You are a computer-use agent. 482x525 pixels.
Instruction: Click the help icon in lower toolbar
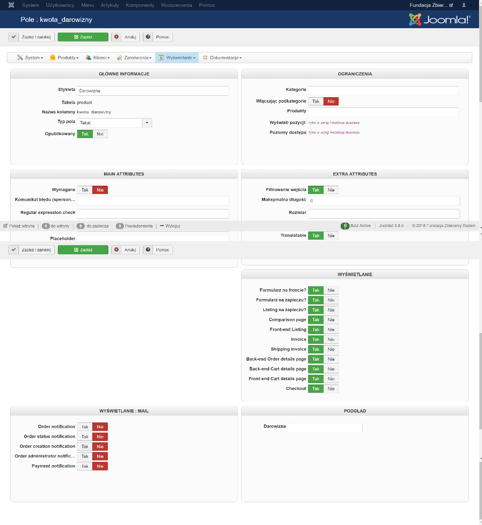148,250
